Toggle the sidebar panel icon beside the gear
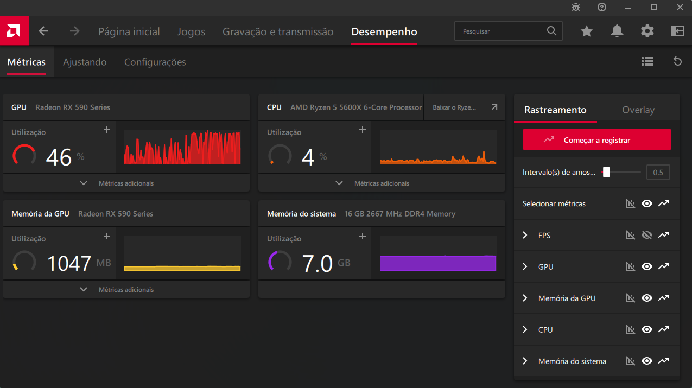This screenshot has height=388, width=692. pos(678,31)
